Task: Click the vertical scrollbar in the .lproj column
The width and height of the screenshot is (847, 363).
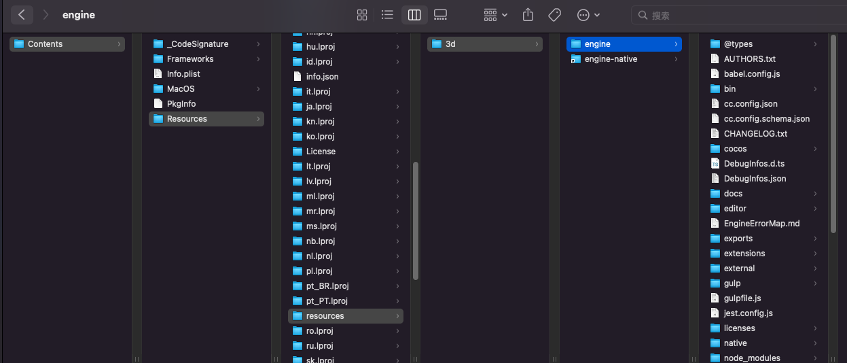Action: pos(415,222)
